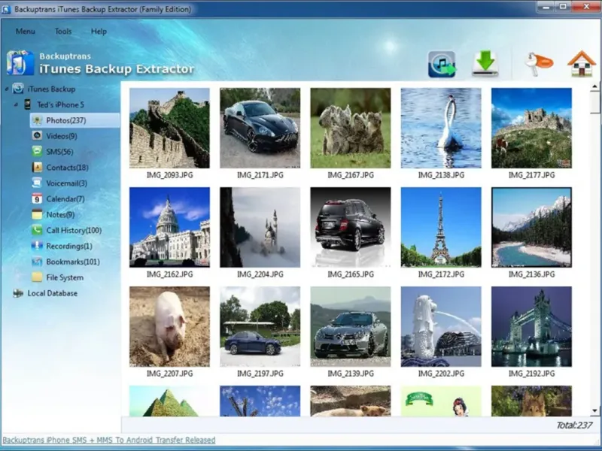Click the green SMS bubble icon

point(37,152)
